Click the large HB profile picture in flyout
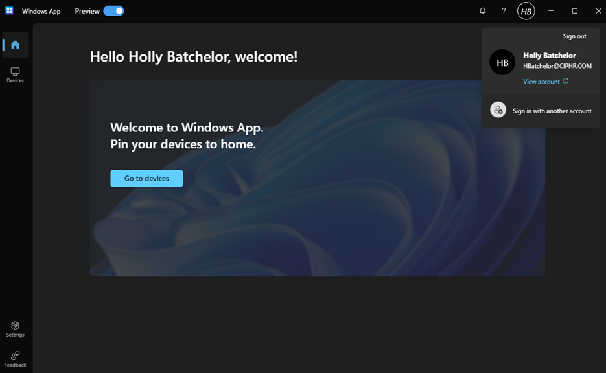This screenshot has height=373, width=606. click(502, 62)
